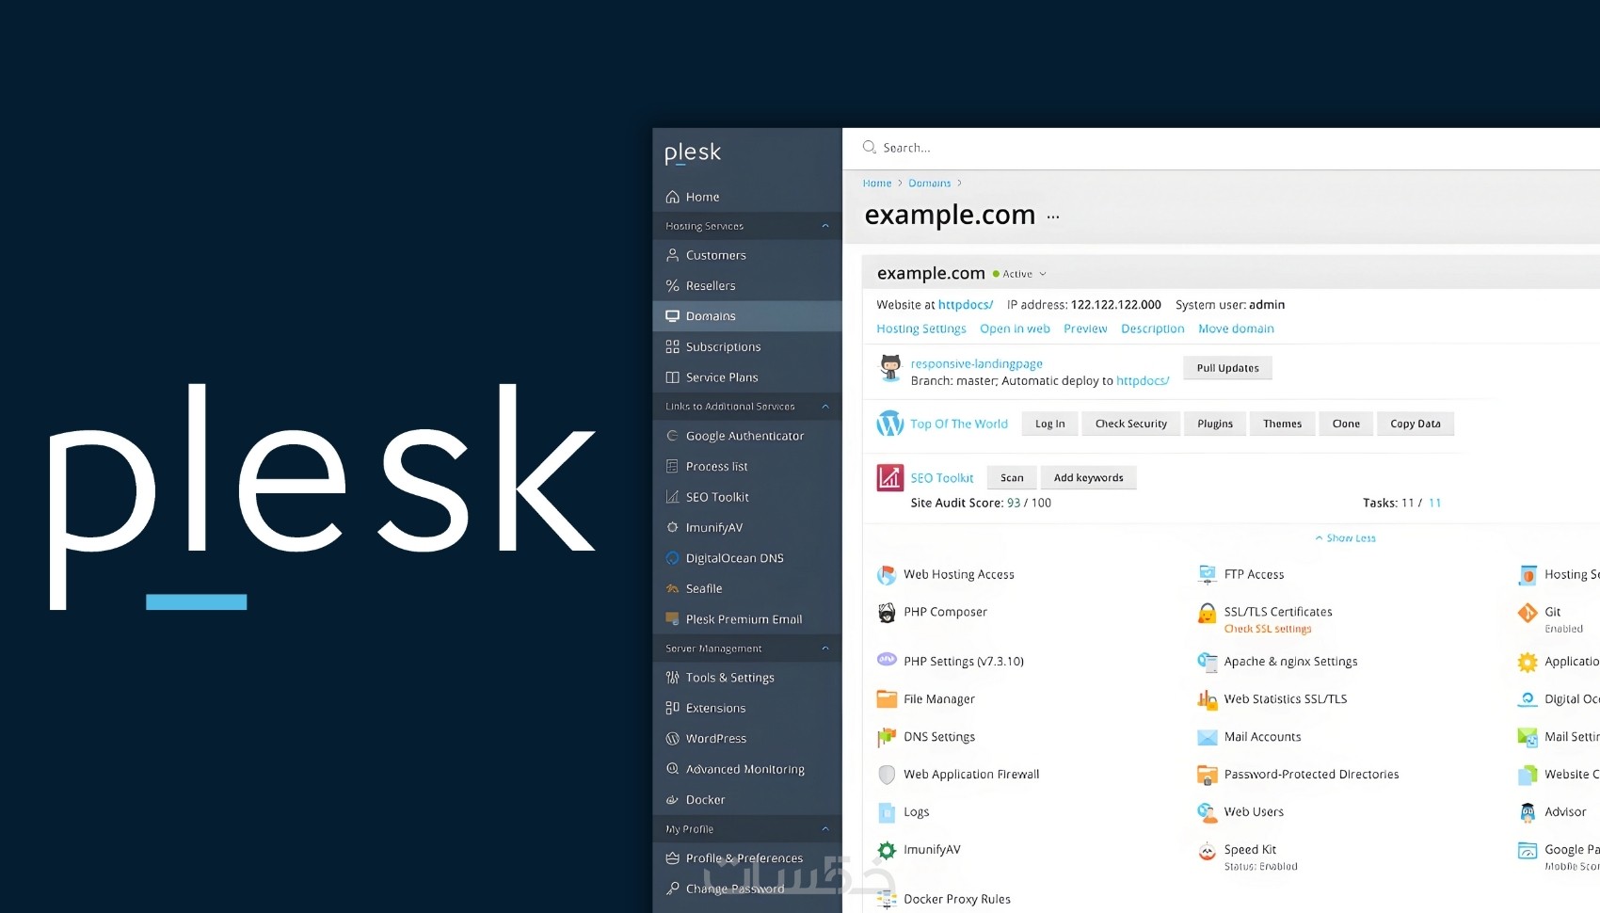Click the Web Application Firewall shield icon
The width and height of the screenshot is (1600, 913).
point(887,775)
